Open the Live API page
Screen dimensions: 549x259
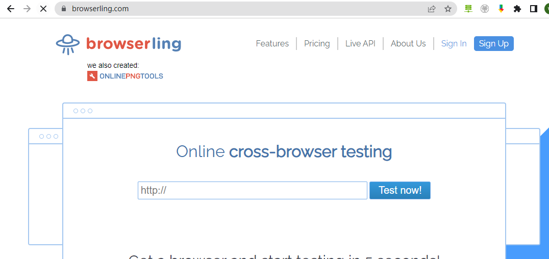pos(360,43)
